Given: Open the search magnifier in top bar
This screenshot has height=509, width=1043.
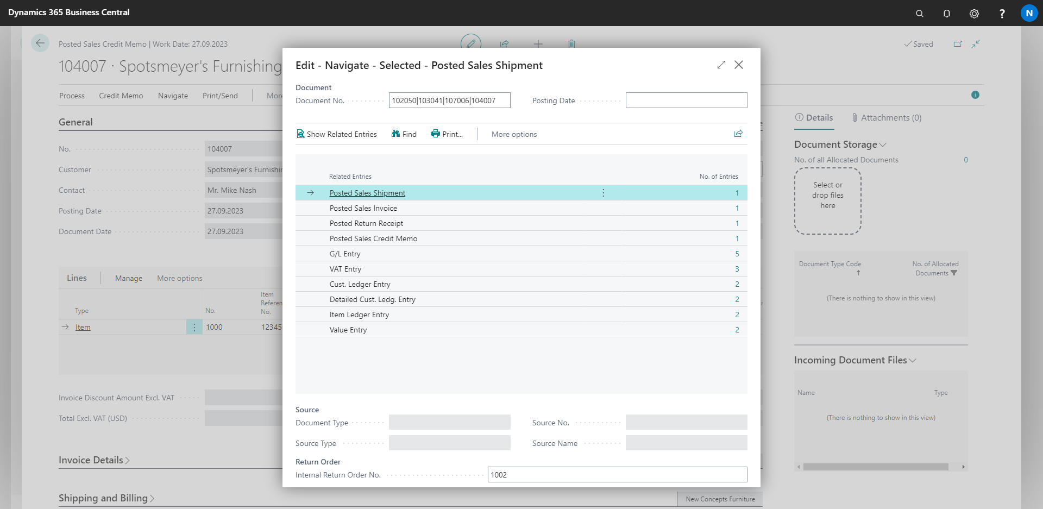Looking at the screenshot, I should click(x=919, y=14).
